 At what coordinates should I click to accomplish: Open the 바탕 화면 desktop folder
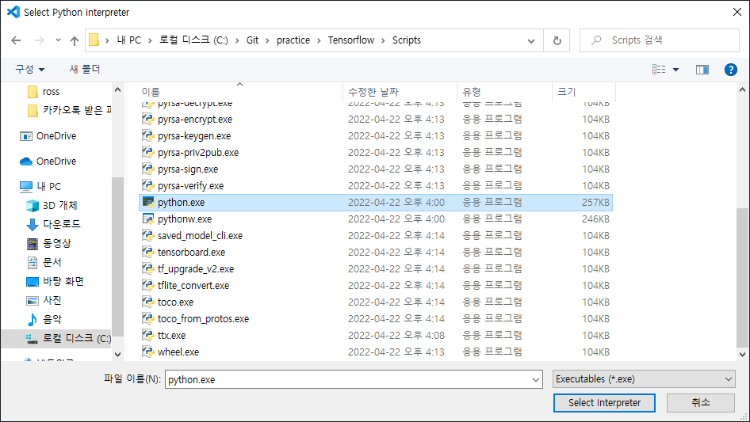[55, 282]
